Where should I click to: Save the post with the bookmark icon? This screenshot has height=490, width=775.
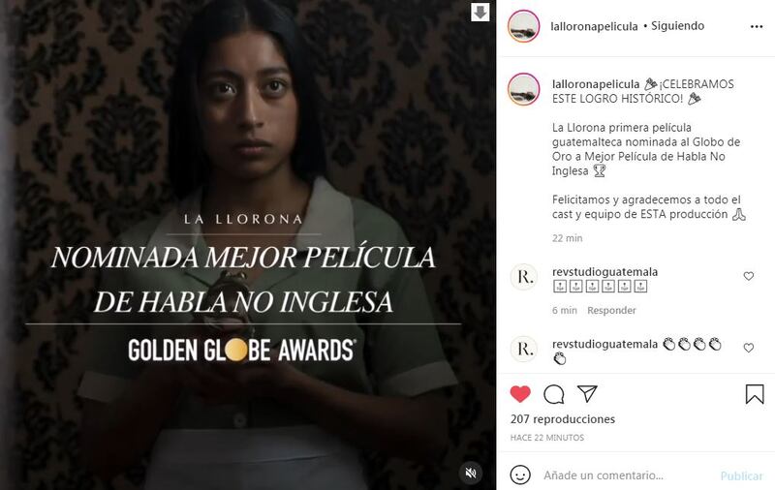coord(755,394)
